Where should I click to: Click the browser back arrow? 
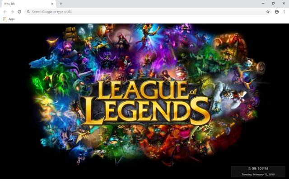pos(5,12)
